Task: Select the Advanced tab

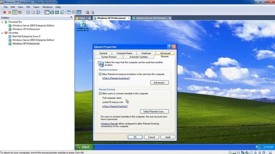Action: click(165, 53)
